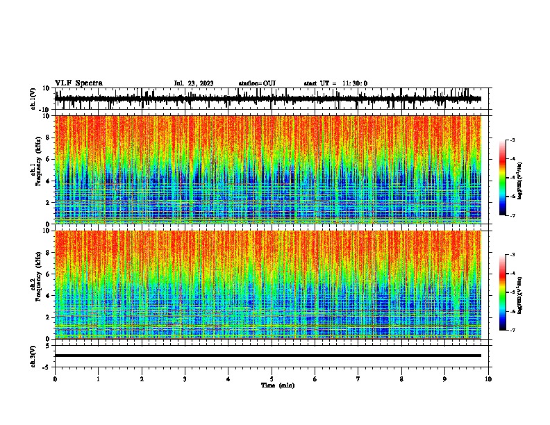
Task: Click the "10" tick on the time axis
Action: click(x=488, y=379)
